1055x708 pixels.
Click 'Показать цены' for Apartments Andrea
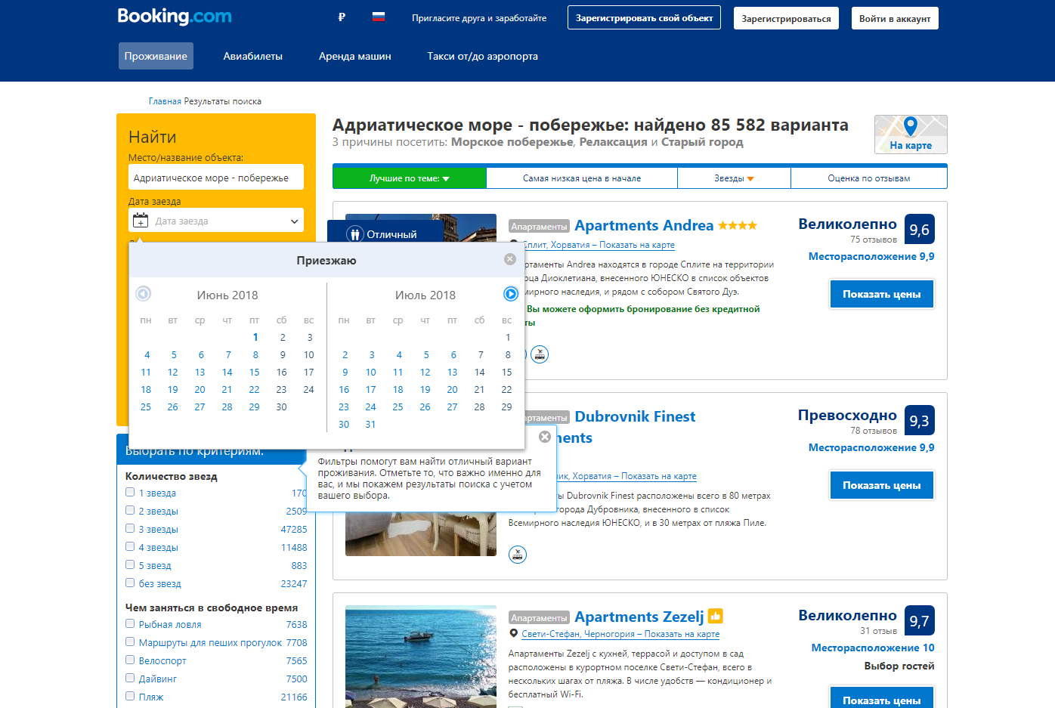(882, 294)
